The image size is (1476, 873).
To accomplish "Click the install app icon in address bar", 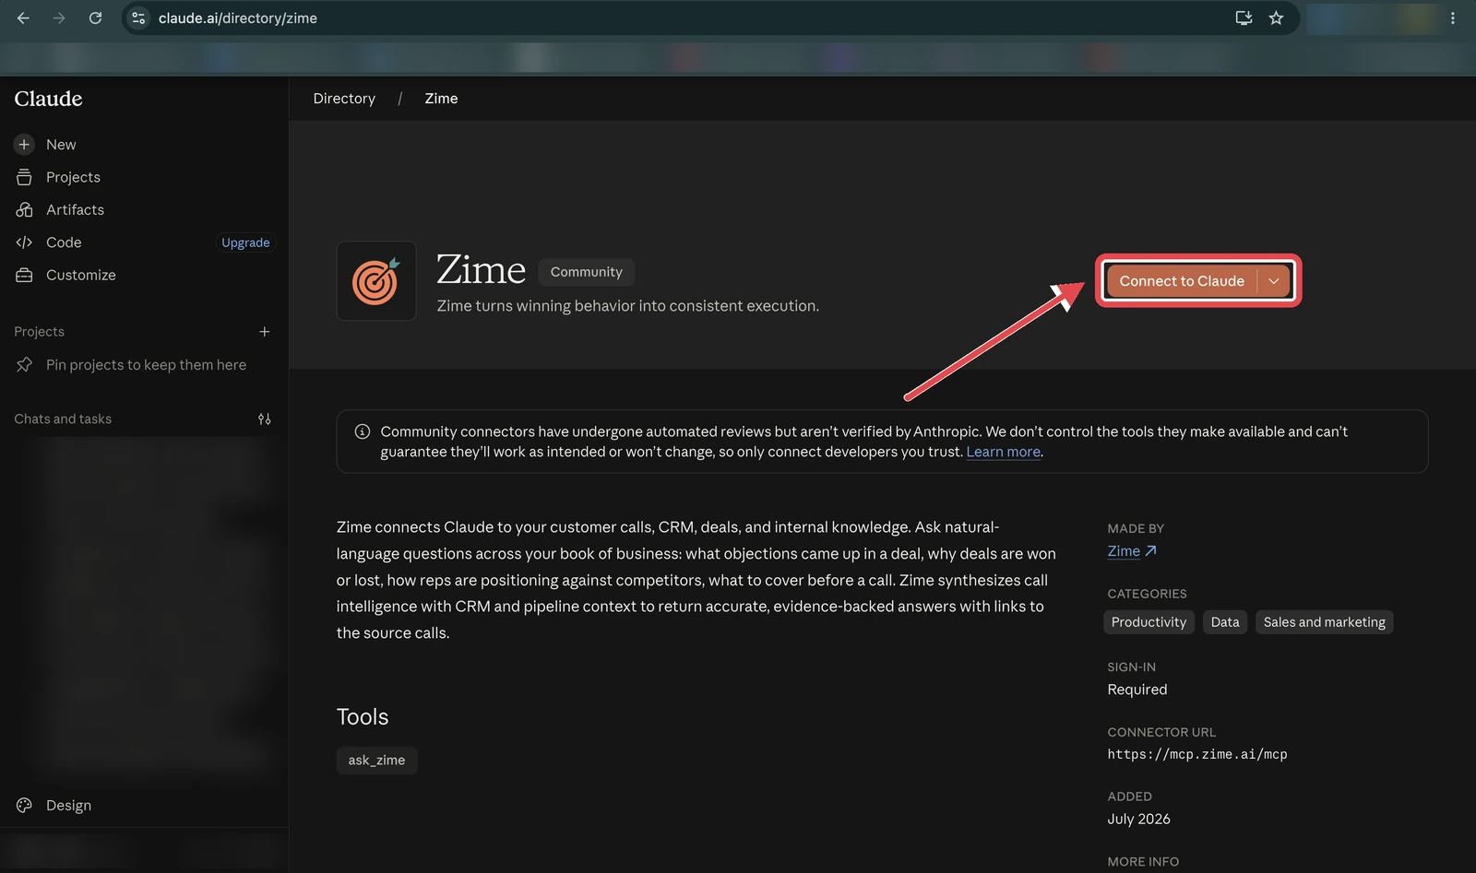I will [1244, 18].
